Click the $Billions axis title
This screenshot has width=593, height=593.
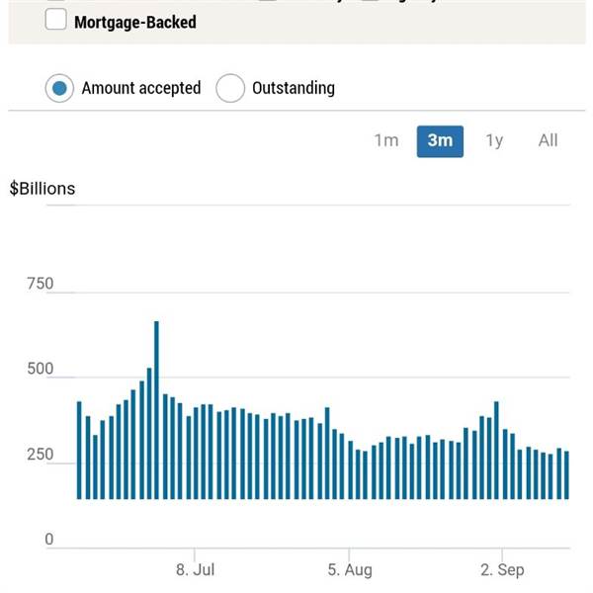click(x=42, y=188)
